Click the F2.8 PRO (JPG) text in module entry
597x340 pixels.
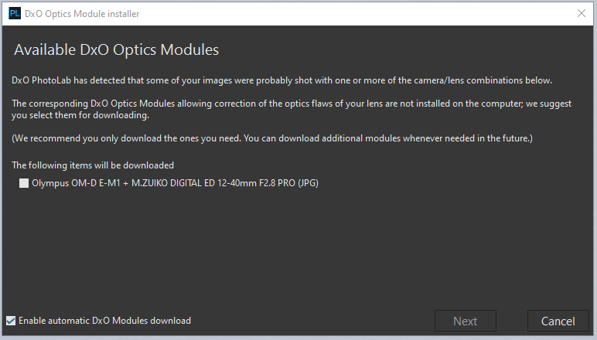click(288, 183)
